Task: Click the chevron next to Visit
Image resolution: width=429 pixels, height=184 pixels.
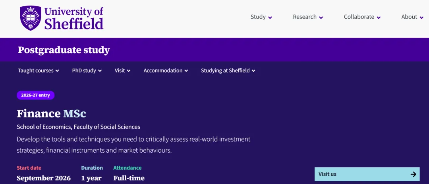Action: (129, 71)
